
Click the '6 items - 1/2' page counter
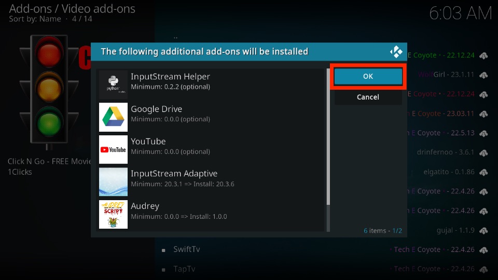383,230
